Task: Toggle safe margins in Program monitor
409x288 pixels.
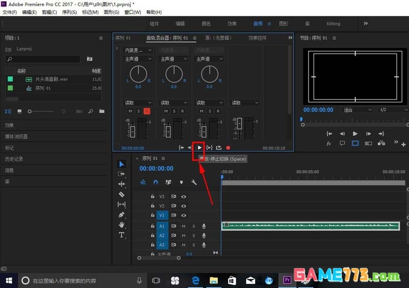Action: [x=355, y=143]
